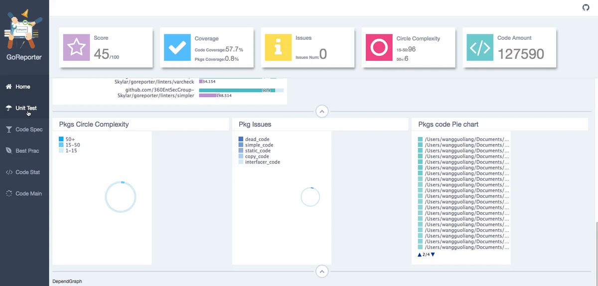Viewport: 598px width, 286px height.
Task: Go to previous legend page of pie chart
Action: click(x=420, y=255)
